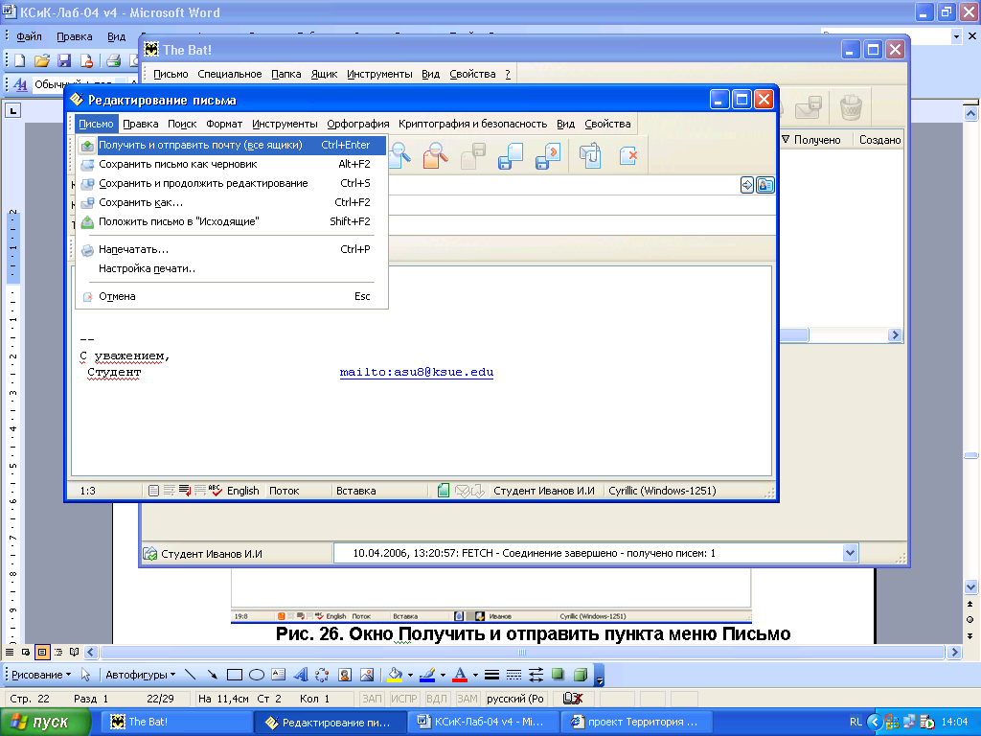Select 'Положить письмо в "Исходящие"' entry
The width and height of the screenshot is (981, 736).
231,221
